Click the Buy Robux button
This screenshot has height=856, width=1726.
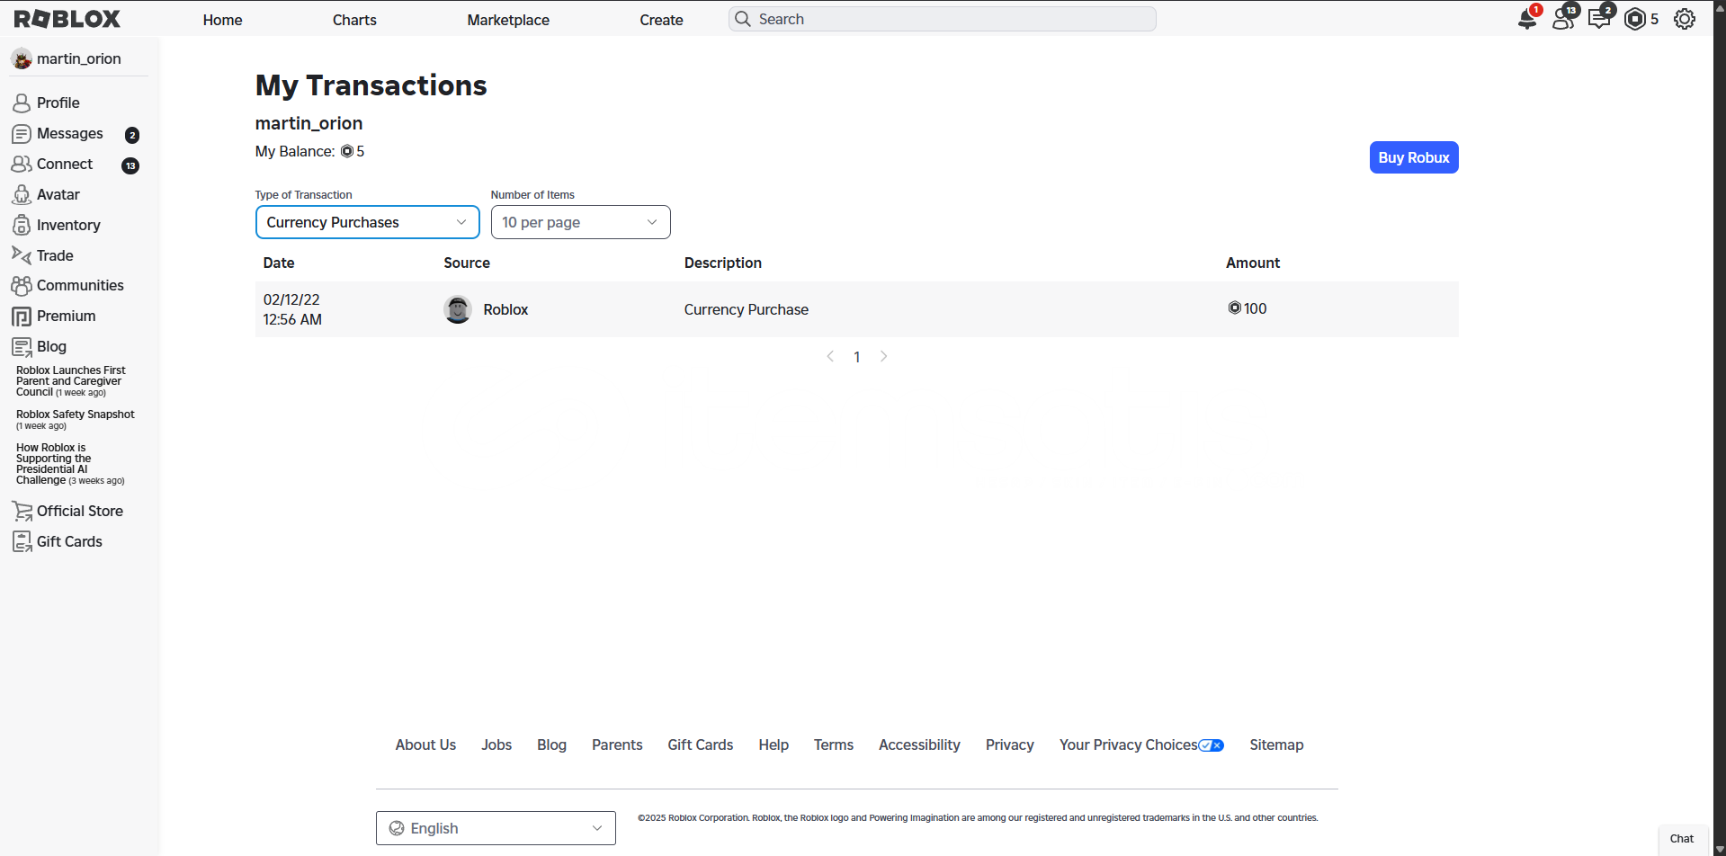click(1413, 157)
